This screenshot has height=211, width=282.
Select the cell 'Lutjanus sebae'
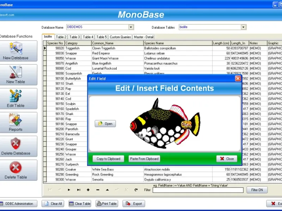[x=178, y=53]
